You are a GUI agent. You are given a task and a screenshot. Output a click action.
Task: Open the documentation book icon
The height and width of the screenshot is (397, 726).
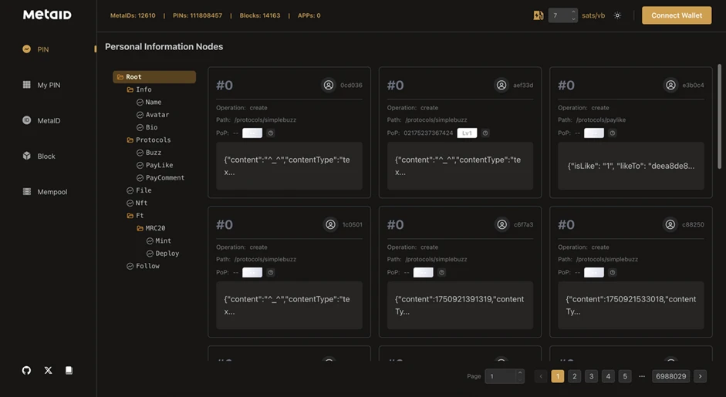pyautogui.click(x=69, y=371)
